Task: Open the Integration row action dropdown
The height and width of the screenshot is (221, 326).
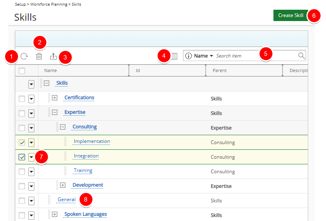Action: click(x=32, y=157)
